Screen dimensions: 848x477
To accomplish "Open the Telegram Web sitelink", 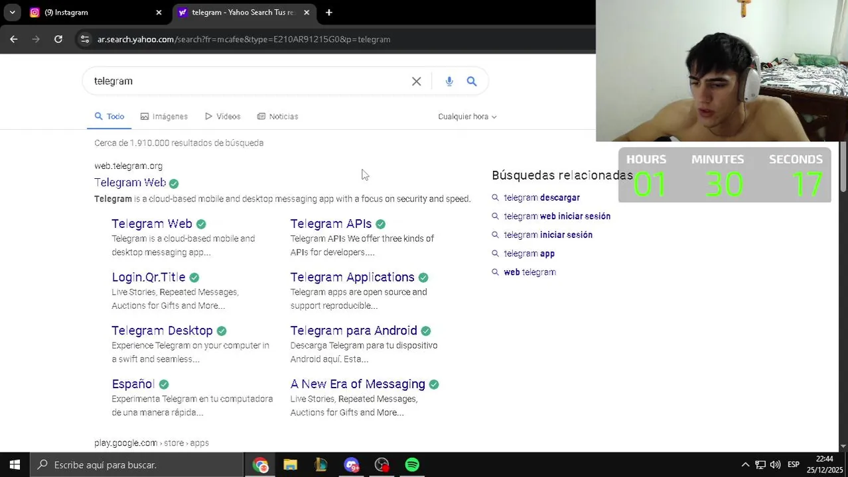I will point(152,224).
